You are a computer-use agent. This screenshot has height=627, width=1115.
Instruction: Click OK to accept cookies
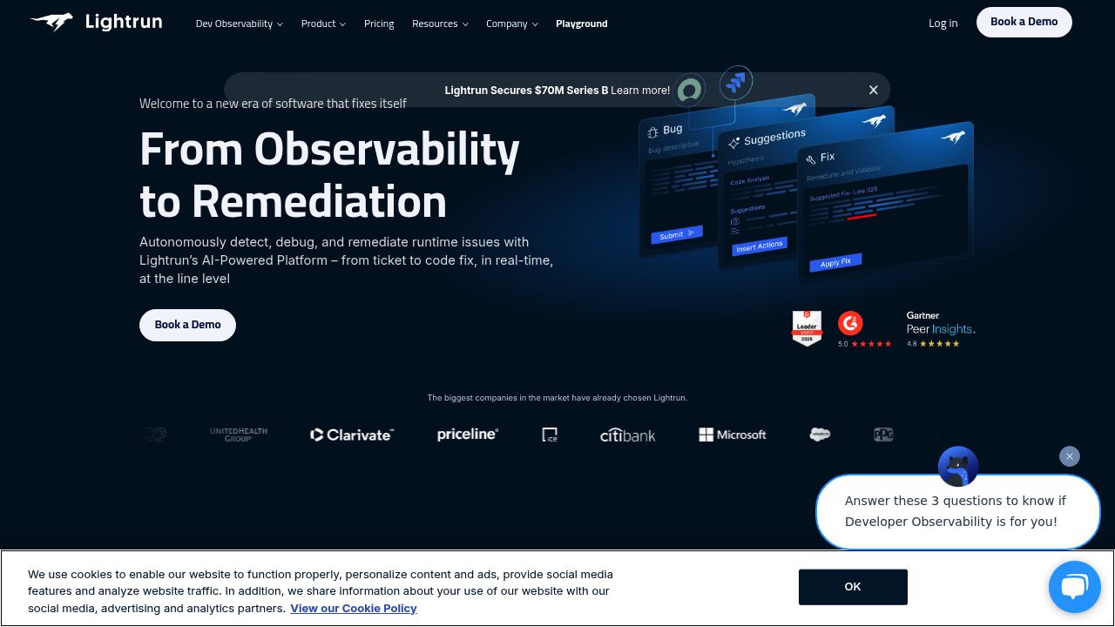click(x=853, y=587)
